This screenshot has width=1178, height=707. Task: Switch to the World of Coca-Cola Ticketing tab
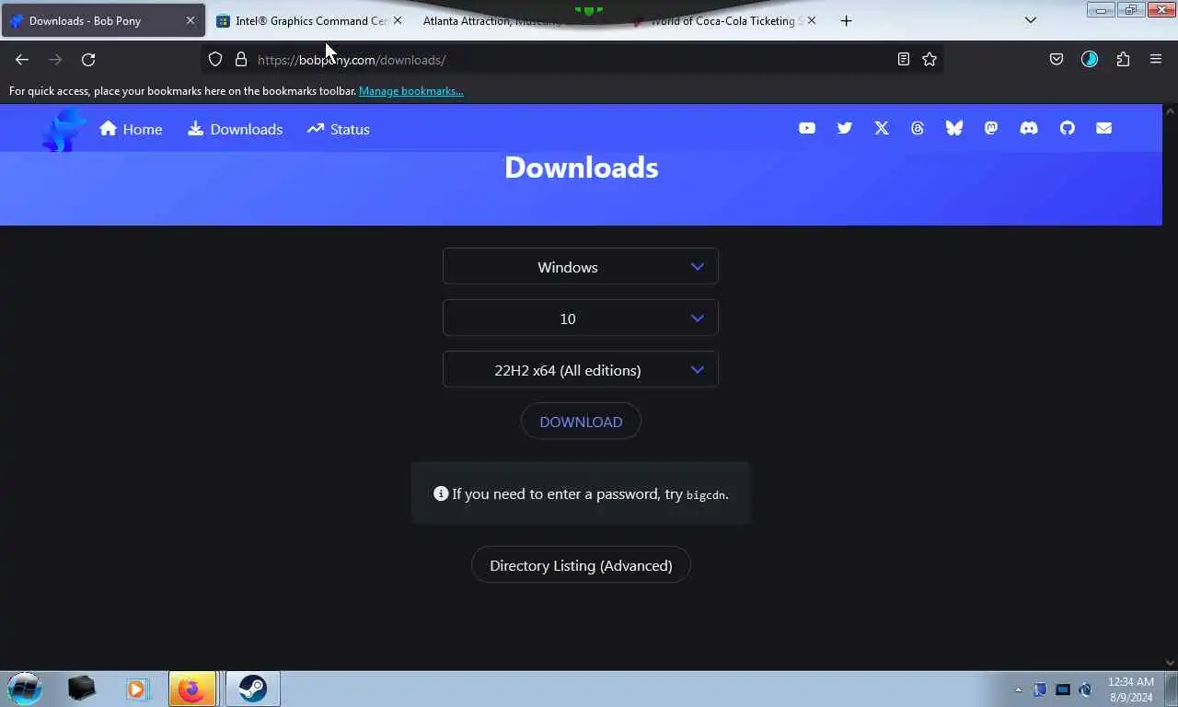(x=723, y=20)
